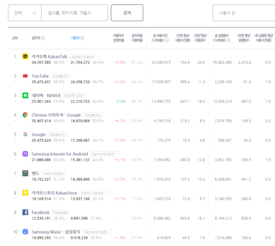Screen dimensions: 275x246
Task: Click the KakaoTalk app icon
Action: 25,56
